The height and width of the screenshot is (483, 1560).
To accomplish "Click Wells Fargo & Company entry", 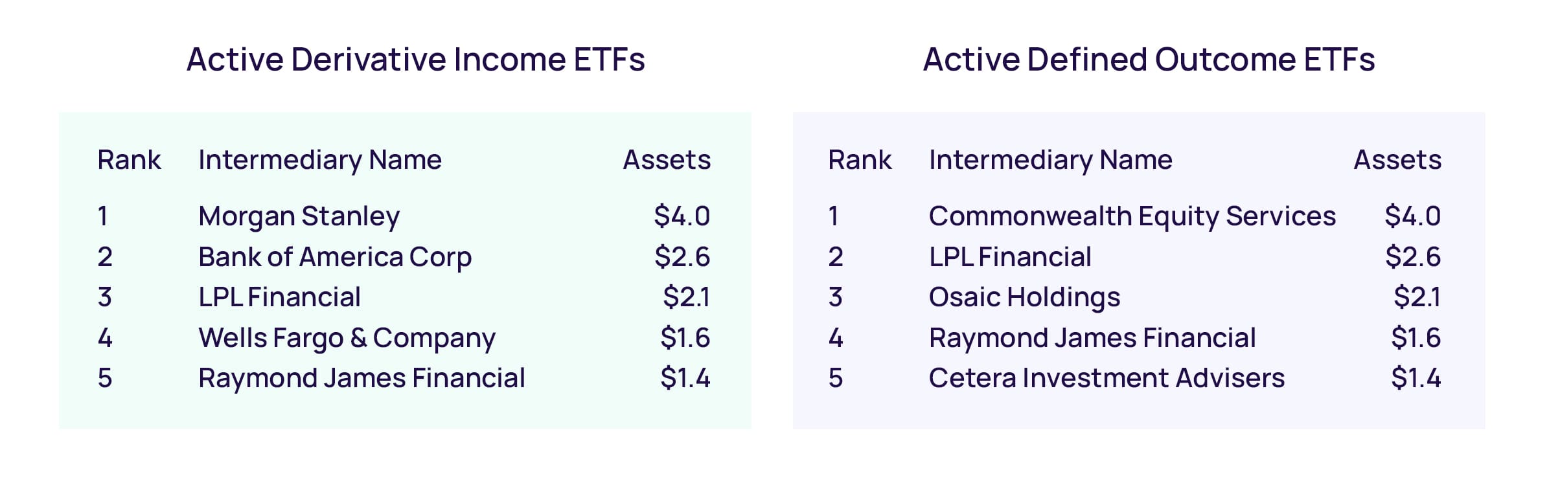I will 347,338.
